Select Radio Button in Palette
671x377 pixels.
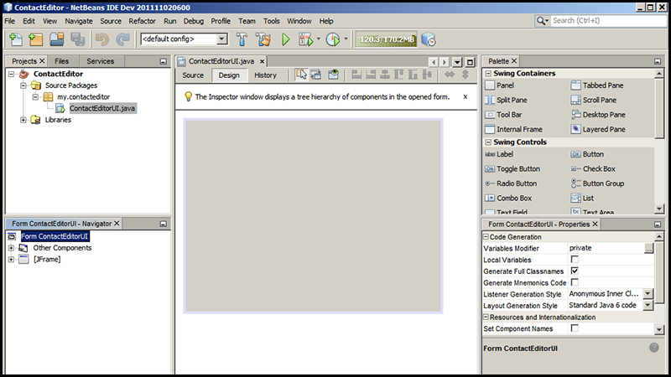coord(511,183)
